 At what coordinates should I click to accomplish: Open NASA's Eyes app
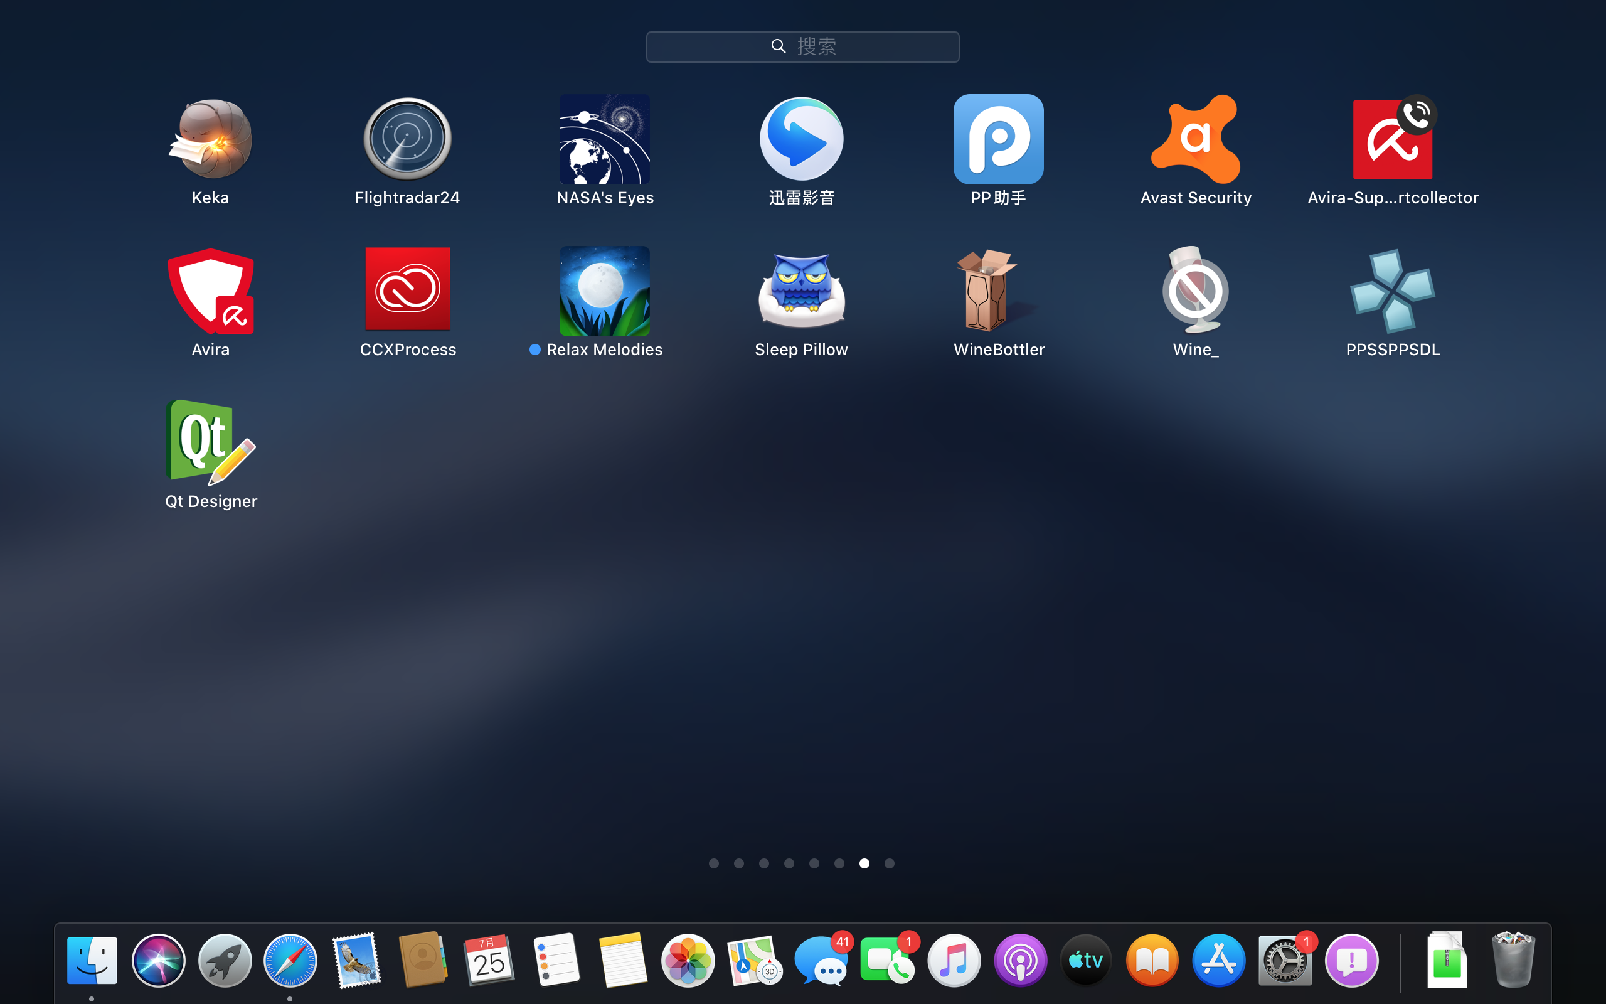[605, 139]
